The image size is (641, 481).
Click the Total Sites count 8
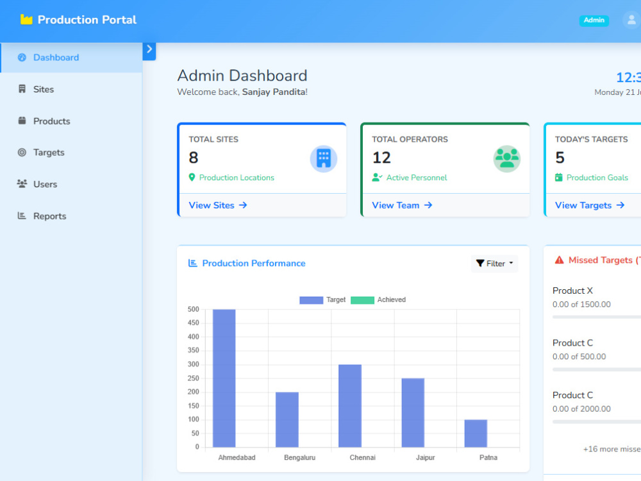(194, 158)
